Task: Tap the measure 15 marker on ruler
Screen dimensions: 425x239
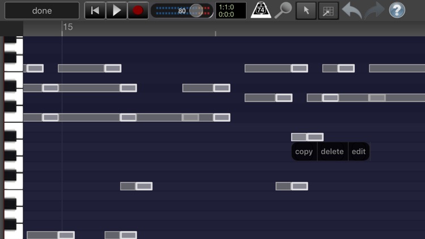Action: [68, 27]
